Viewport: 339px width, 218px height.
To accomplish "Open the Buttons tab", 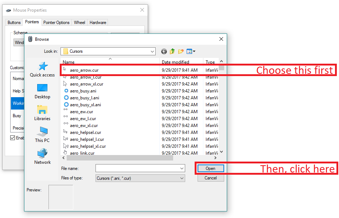I will pyautogui.click(x=14, y=22).
